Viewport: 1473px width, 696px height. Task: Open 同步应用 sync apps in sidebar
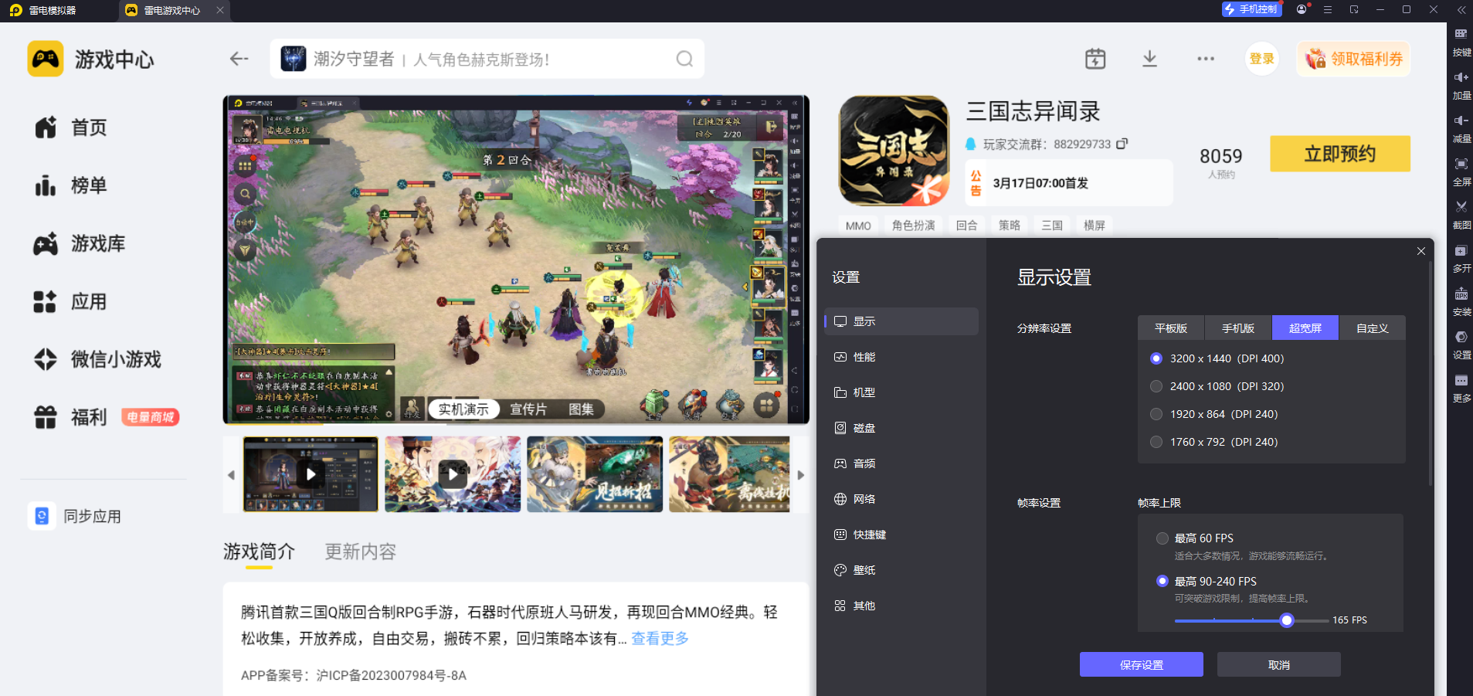[75, 516]
